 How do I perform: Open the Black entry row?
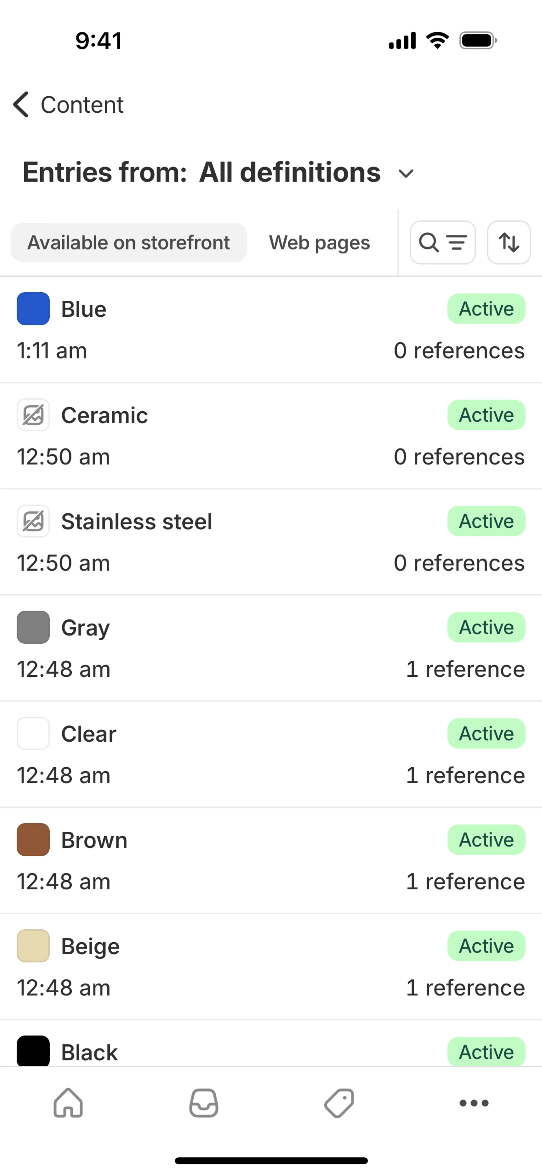coord(228,1052)
